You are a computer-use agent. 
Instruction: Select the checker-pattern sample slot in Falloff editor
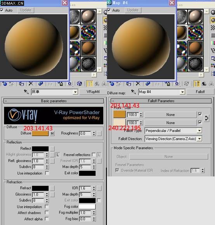tap(195, 33)
